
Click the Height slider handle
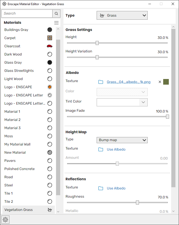click(x=97, y=43)
